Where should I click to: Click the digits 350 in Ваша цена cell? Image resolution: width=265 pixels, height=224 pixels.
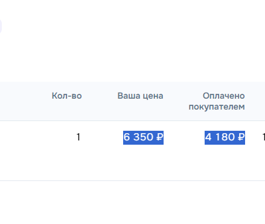coord(143,137)
